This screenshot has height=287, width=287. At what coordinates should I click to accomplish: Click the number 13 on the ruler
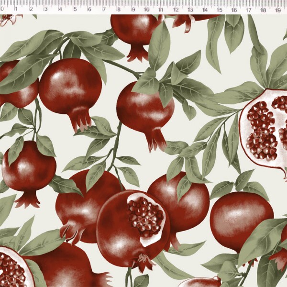(190, 9)
